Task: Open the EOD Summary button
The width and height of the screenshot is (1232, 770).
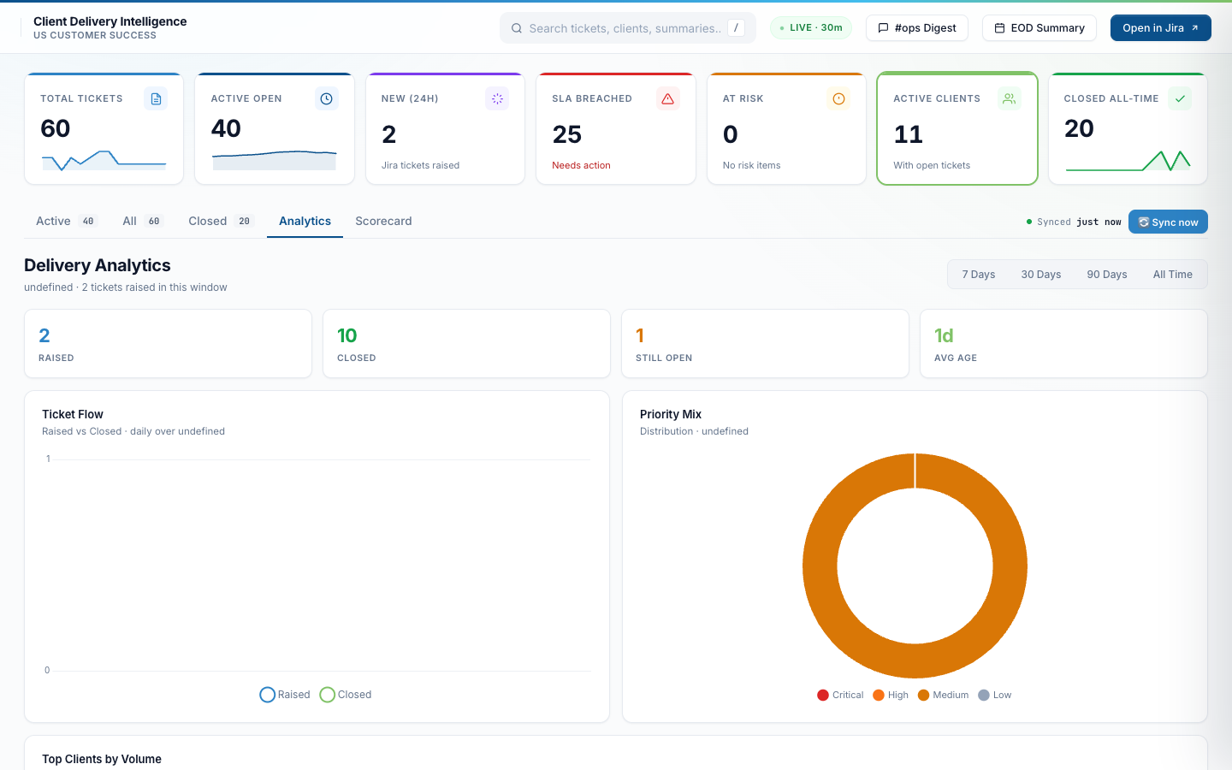Action: click(x=1039, y=28)
